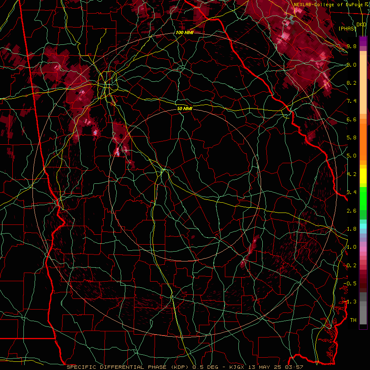Click the '5.8' scale value

[351, 138]
